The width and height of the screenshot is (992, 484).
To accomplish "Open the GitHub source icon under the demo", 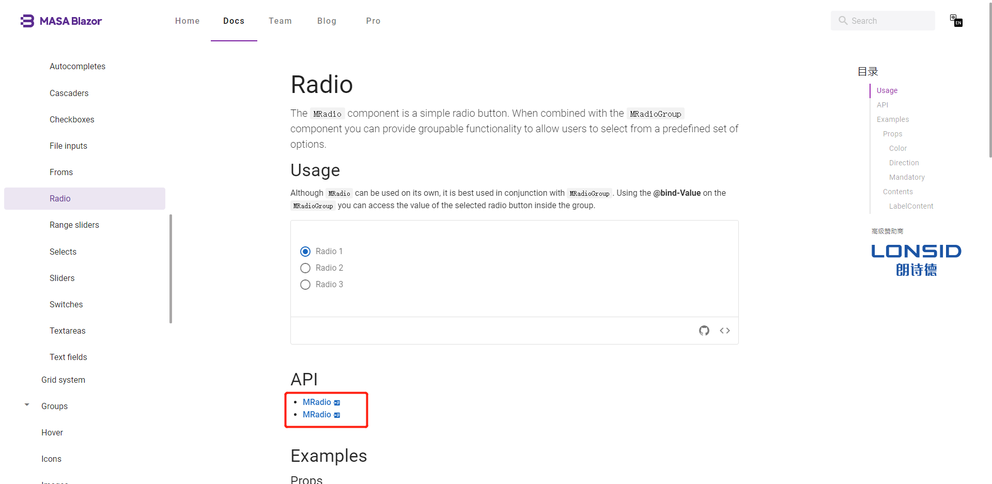I will tap(704, 331).
